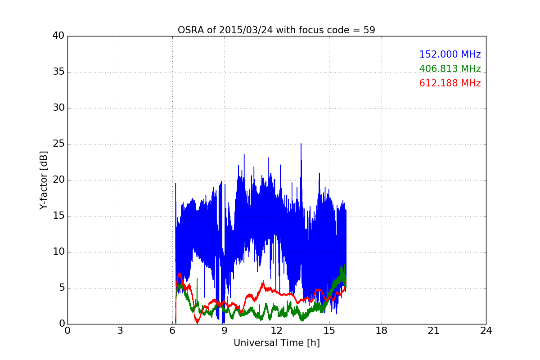Click the y-axis tick label '40'
This screenshot has width=540, height=360.
(x=58, y=36)
